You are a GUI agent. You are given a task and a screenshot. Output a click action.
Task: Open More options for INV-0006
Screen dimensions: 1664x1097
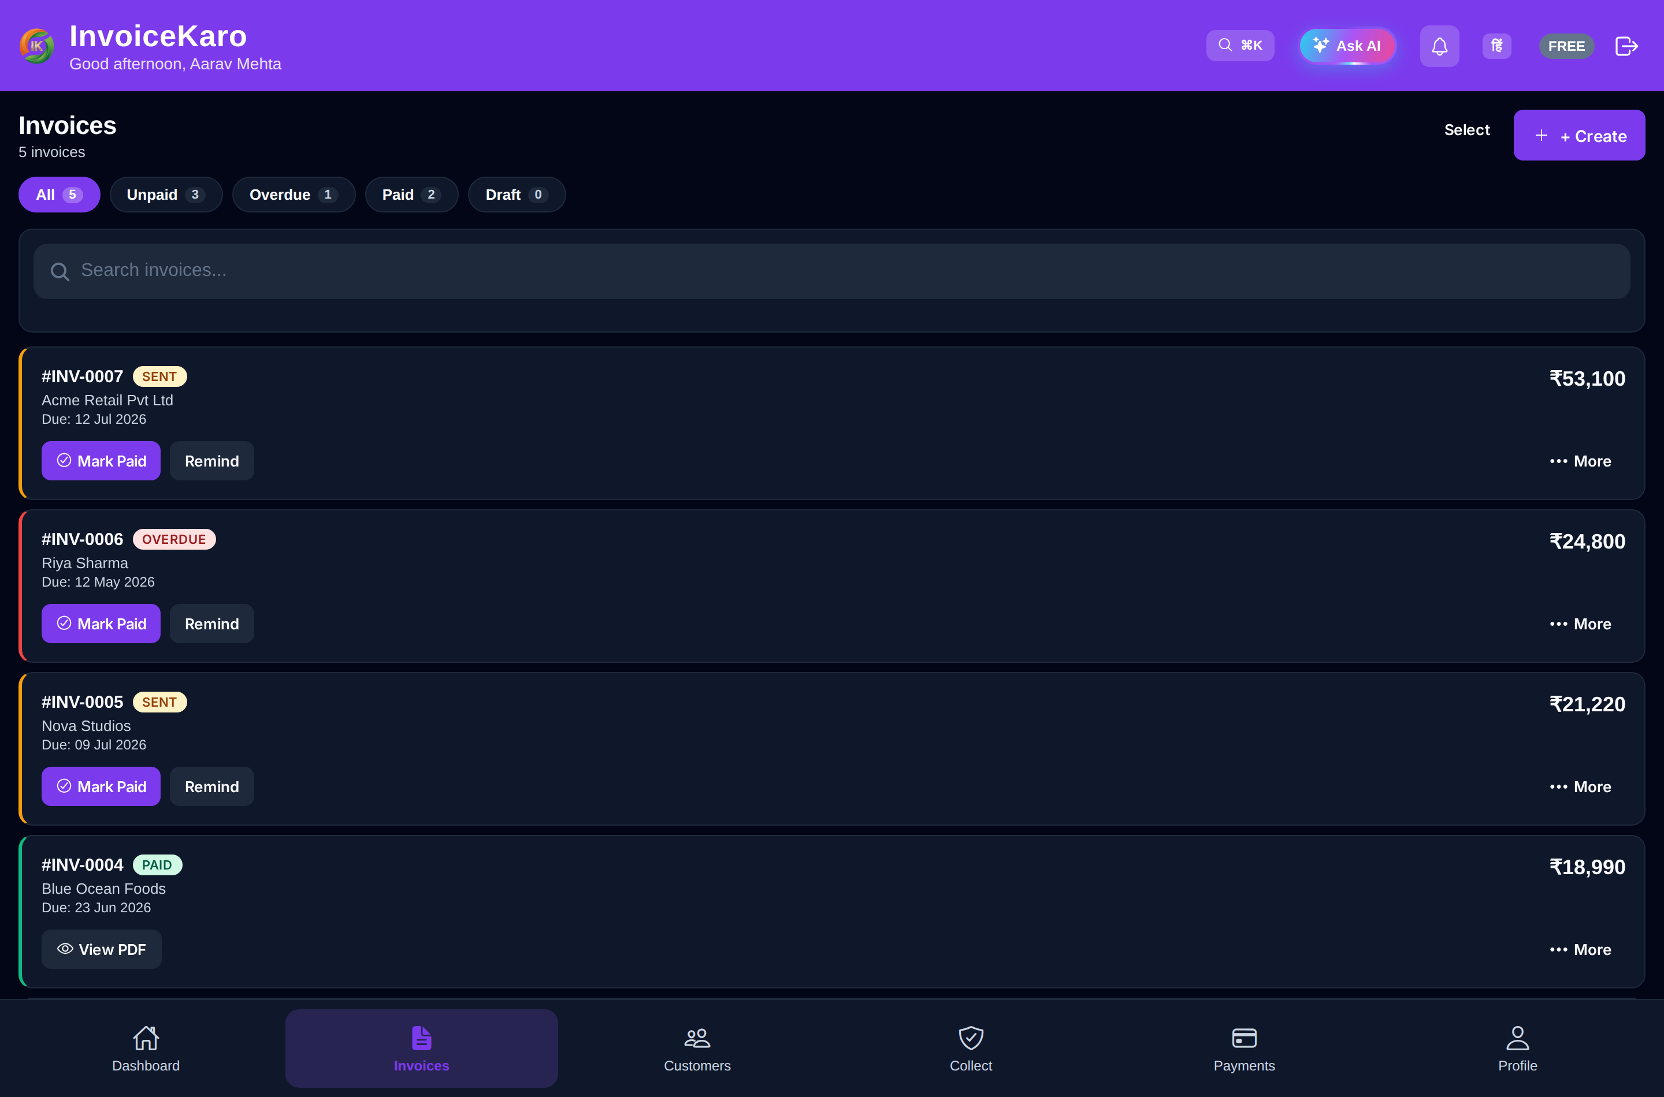pos(1580,624)
